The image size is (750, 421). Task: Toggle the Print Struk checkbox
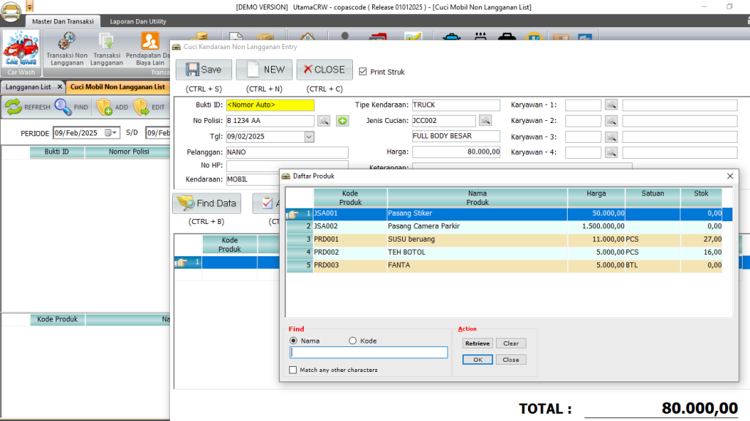tap(363, 72)
